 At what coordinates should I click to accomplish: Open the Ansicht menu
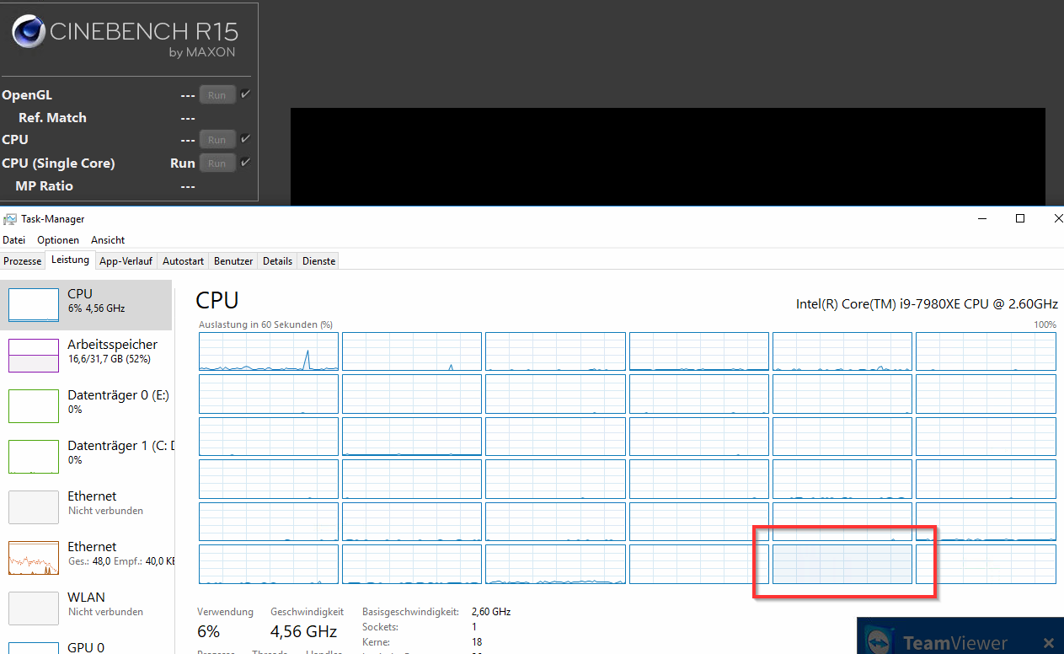point(108,240)
